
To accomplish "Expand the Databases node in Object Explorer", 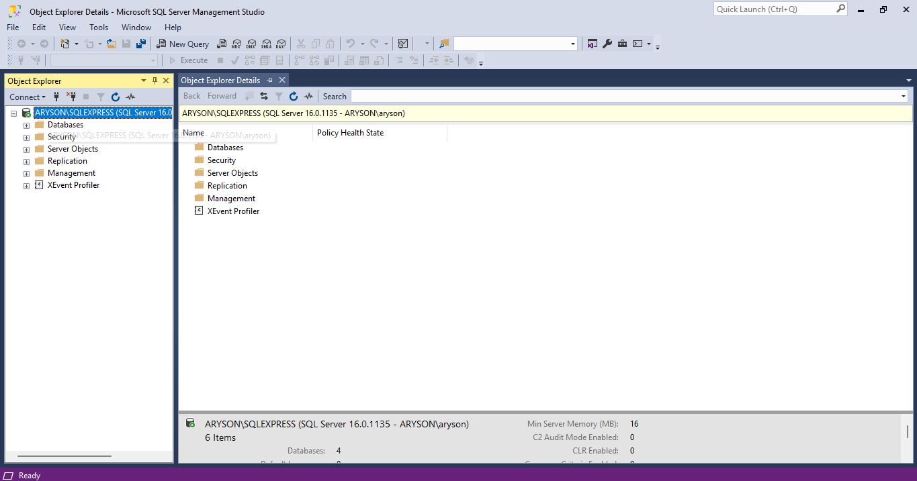I will [26, 124].
